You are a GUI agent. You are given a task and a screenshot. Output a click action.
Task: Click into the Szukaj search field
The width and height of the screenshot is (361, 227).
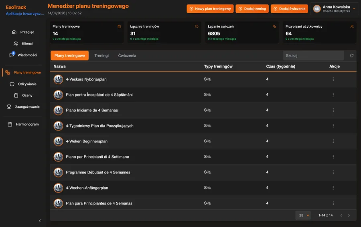coord(313,55)
